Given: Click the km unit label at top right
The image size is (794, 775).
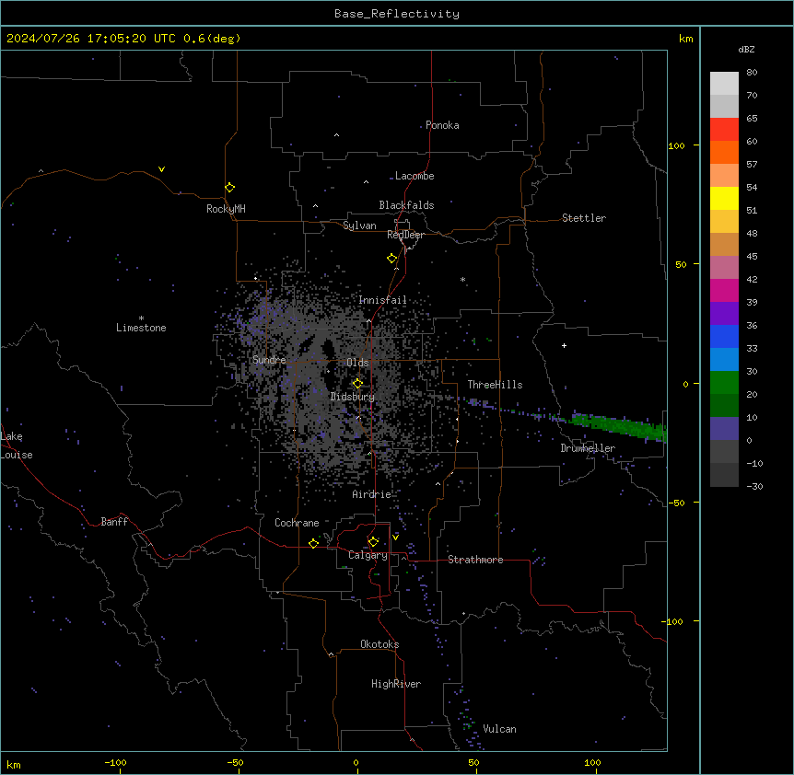Looking at the screenshot, I should (686, 39).
